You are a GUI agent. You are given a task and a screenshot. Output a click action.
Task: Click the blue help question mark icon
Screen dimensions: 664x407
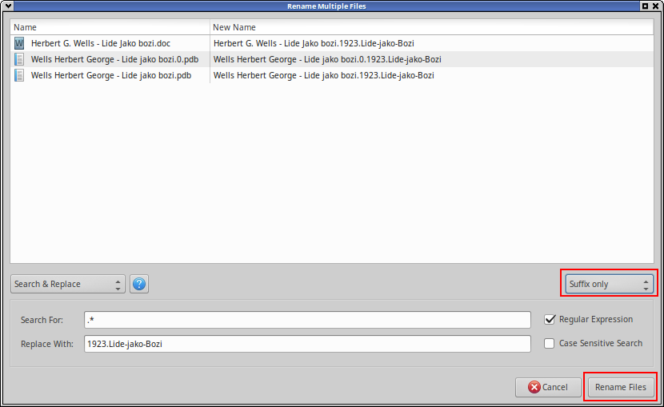(139, 284)
